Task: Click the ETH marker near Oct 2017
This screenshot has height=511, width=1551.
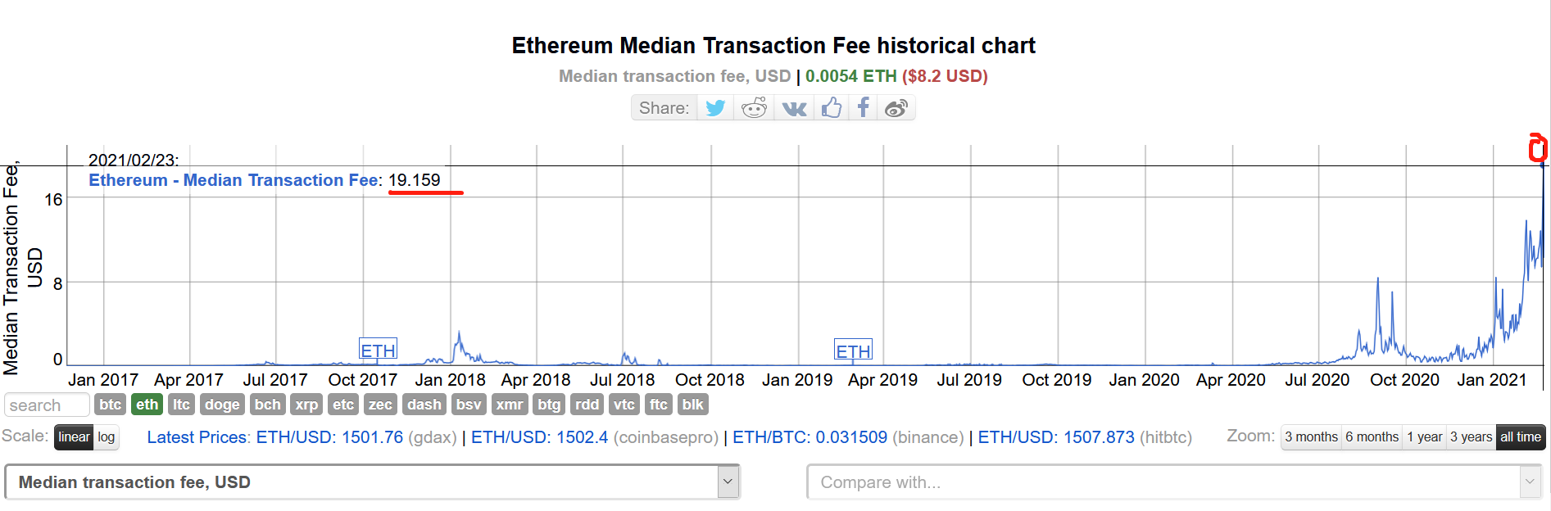Action: pos(378,350)
